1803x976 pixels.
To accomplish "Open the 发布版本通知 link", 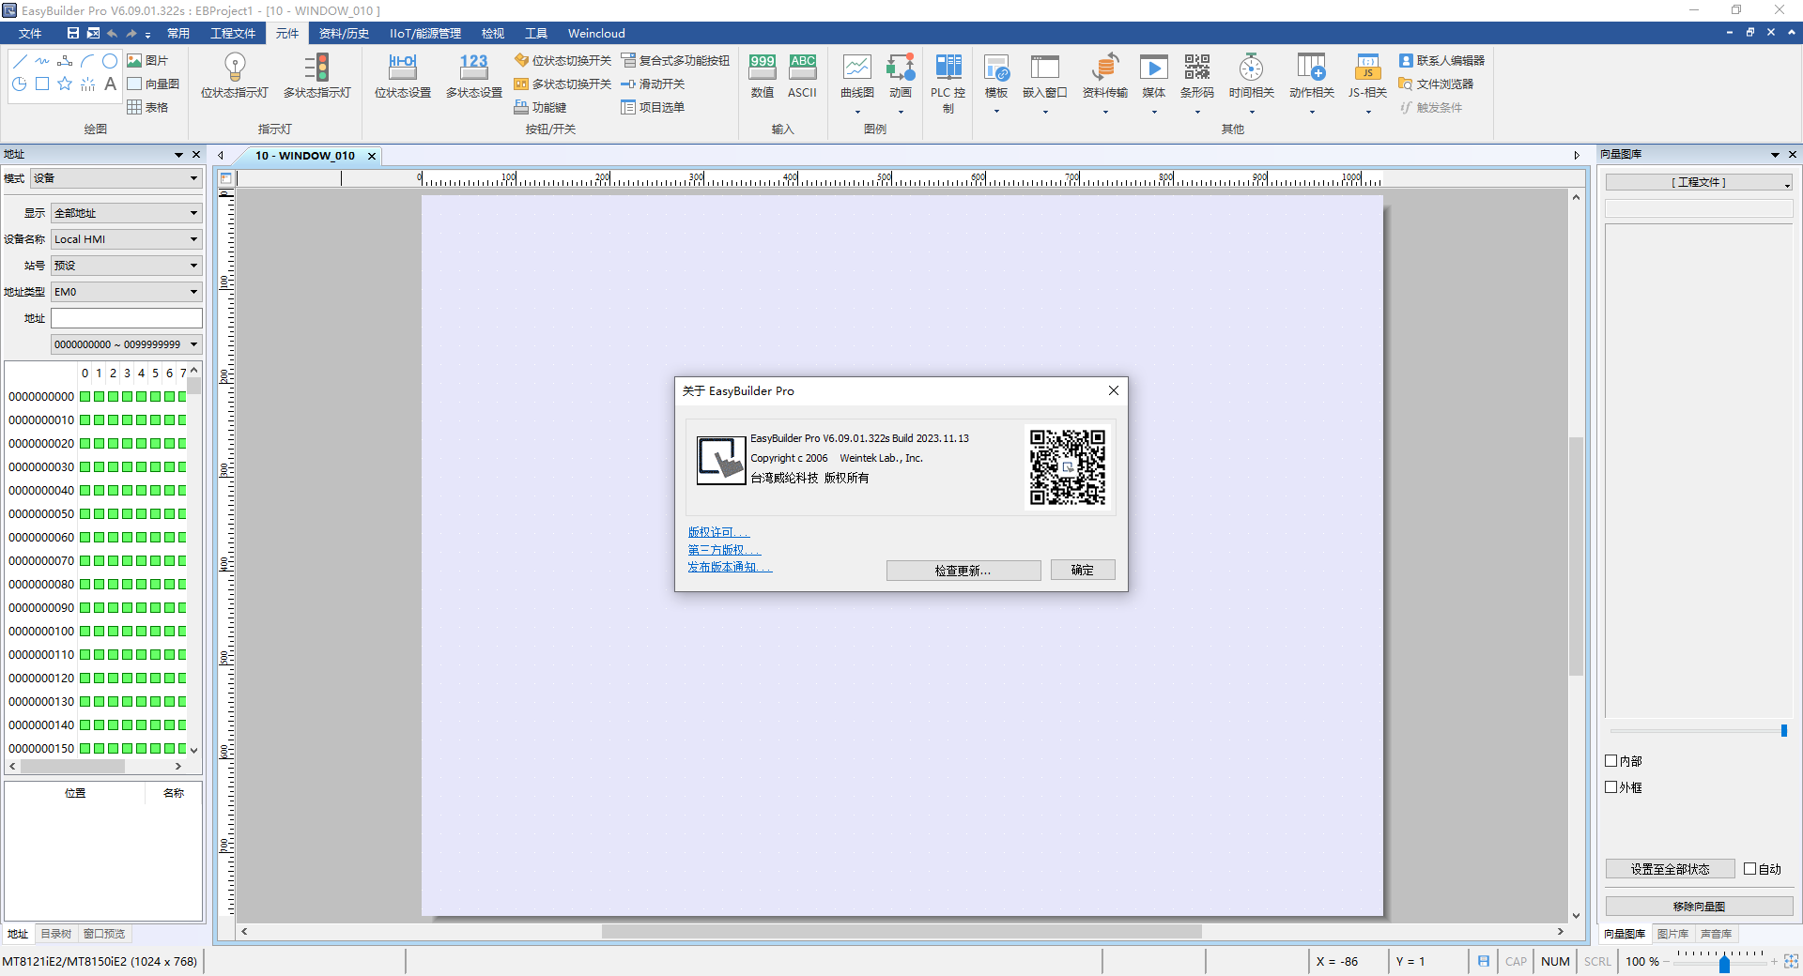I will [730, 567].
